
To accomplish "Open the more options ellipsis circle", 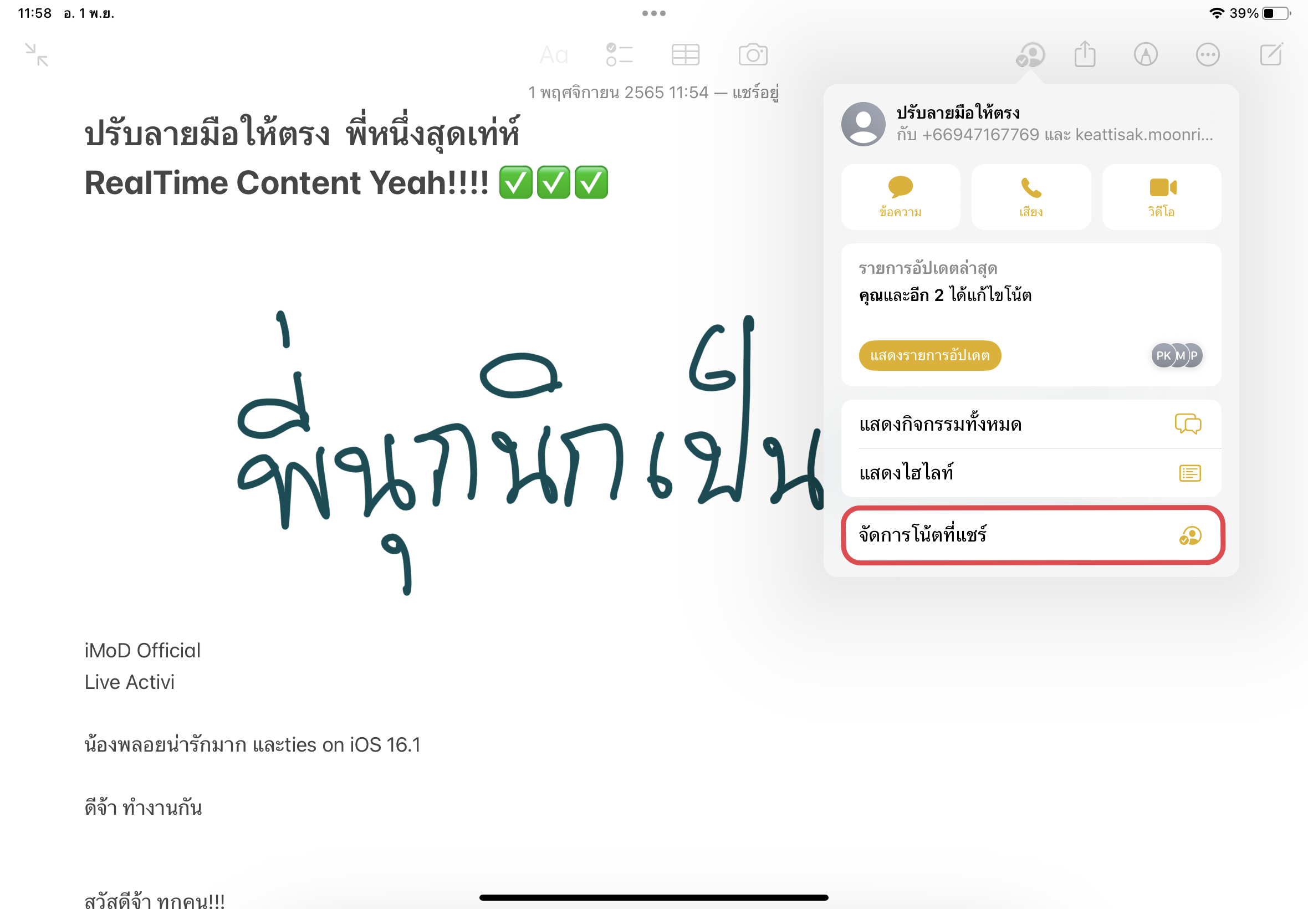I will 1207,55.
